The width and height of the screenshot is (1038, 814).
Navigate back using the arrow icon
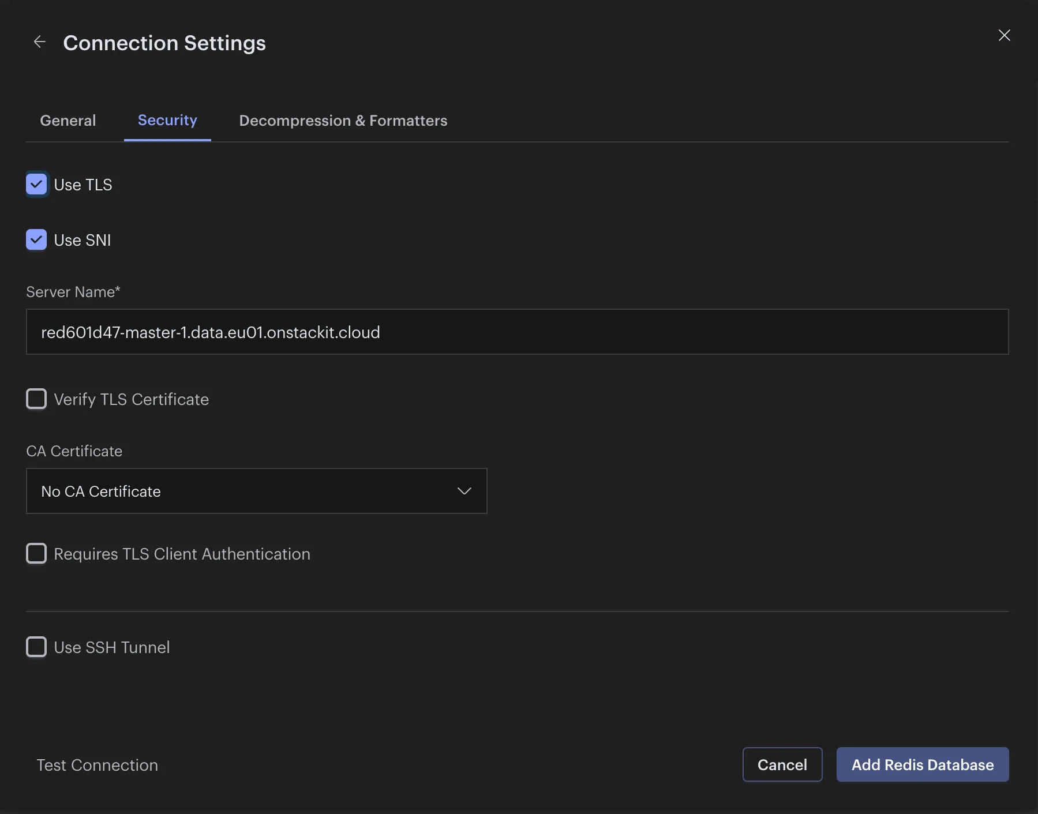point(39,41)
